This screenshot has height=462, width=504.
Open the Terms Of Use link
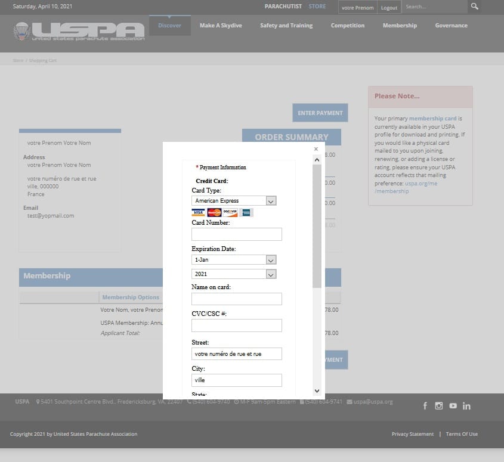[x=462, y=434]
